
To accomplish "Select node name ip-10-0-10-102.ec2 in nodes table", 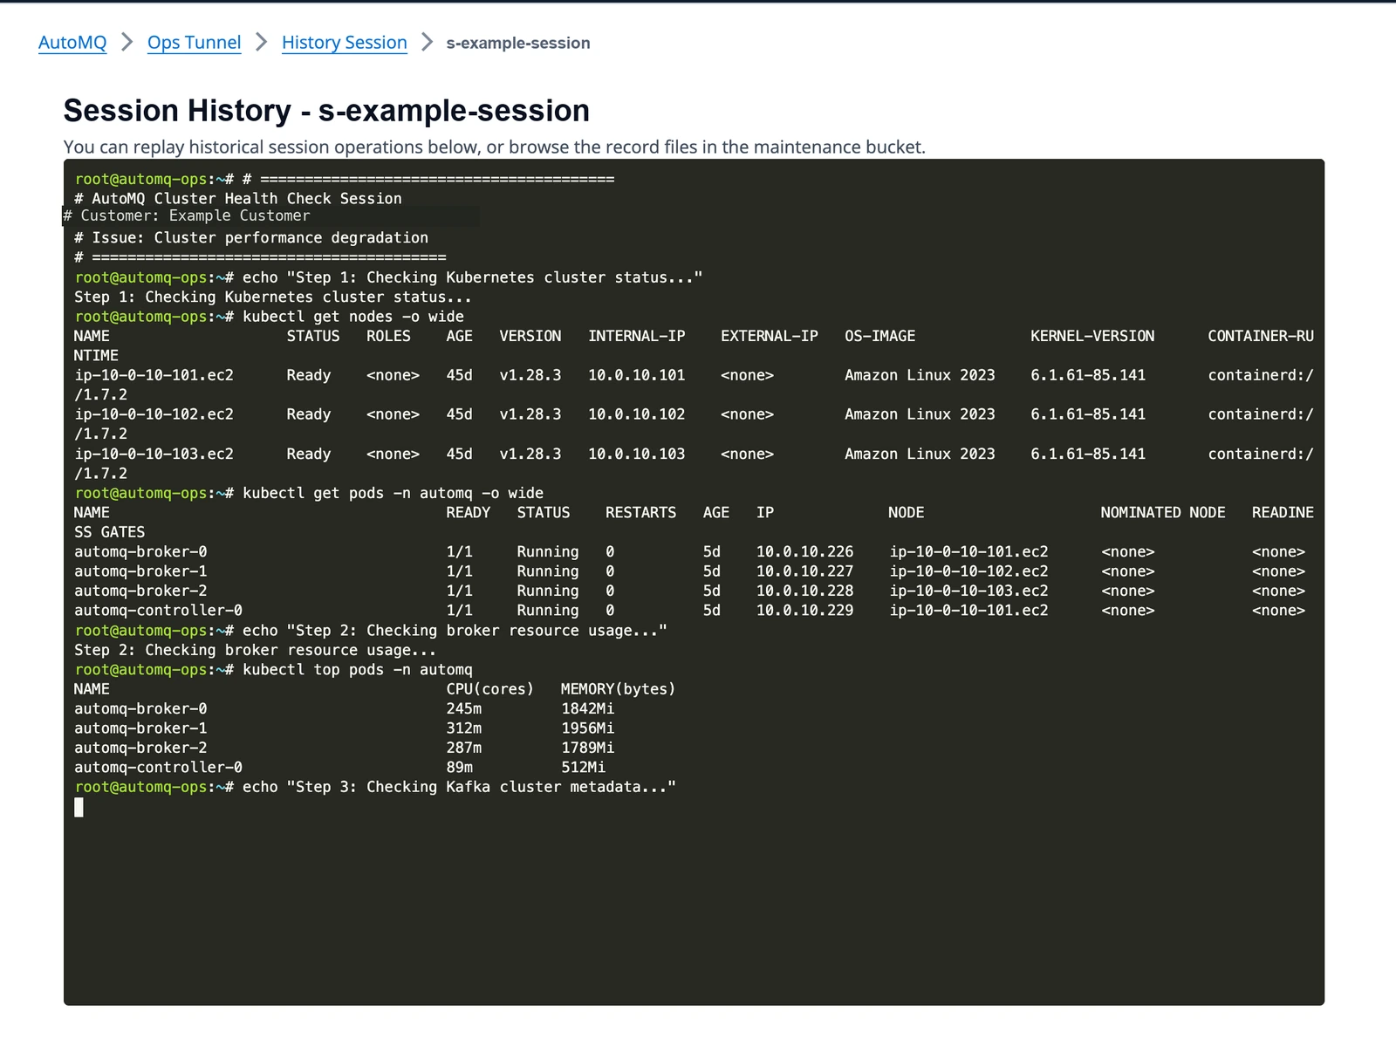I will 154,414.
